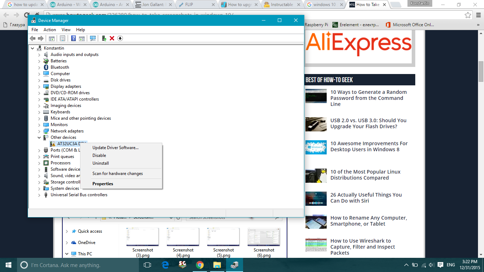Image resolution: width=484 pixels, height=272 pixels.
Task: Select the Update Driver Software toolbar icon
Action: 104,38
